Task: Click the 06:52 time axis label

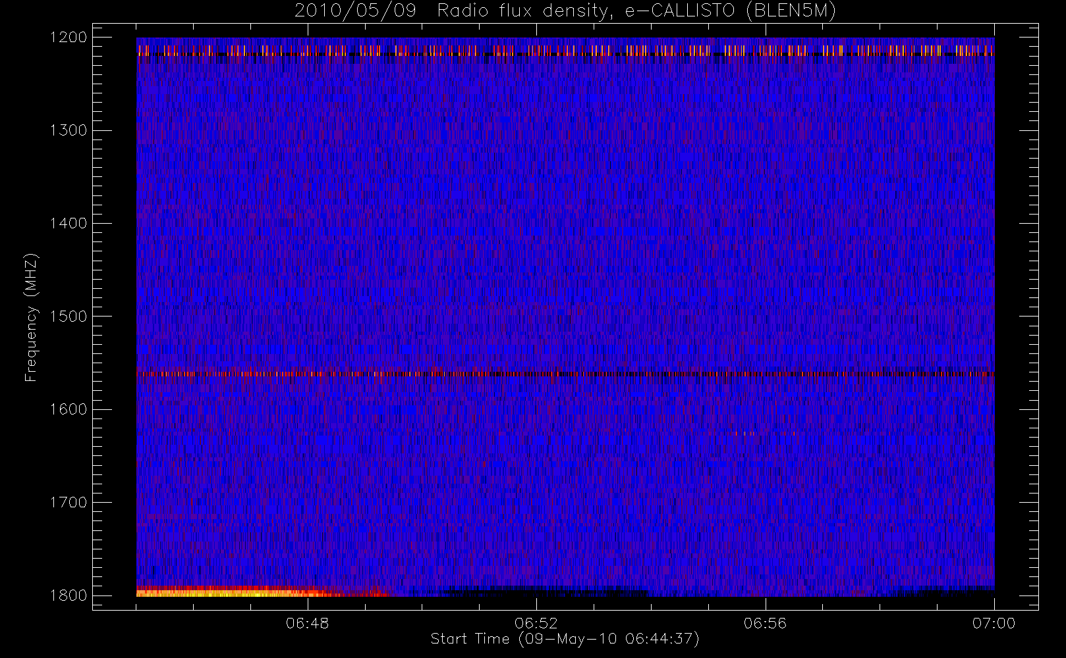Action: [x=536, y=623]
